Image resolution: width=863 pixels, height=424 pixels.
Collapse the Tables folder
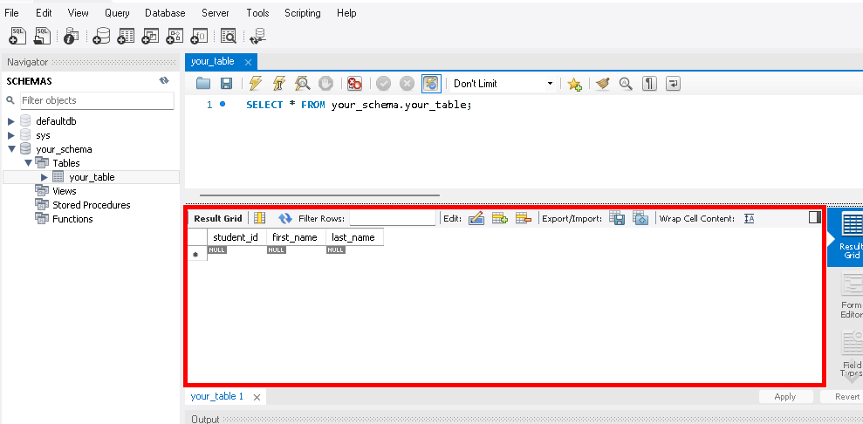[x=29, y=163]
